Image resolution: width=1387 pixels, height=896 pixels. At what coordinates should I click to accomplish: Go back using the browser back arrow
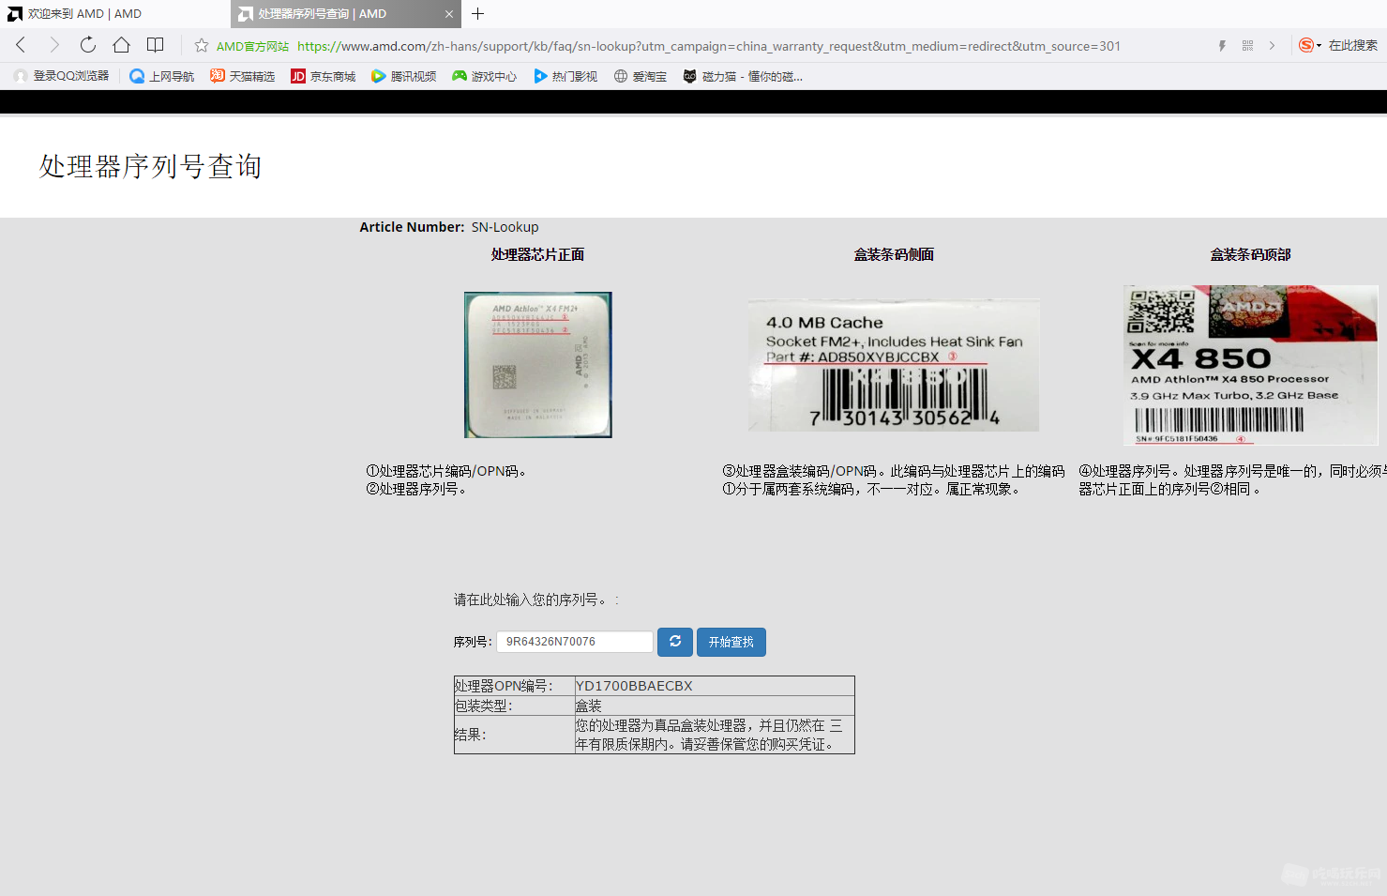pos(21,45)
